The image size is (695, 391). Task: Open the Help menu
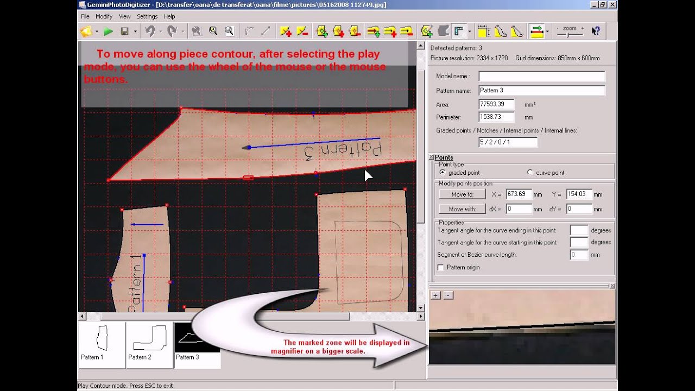(169, 16)
